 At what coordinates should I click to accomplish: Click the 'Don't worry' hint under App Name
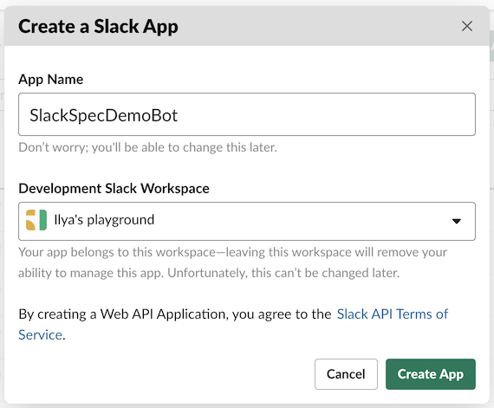[147, 147]
